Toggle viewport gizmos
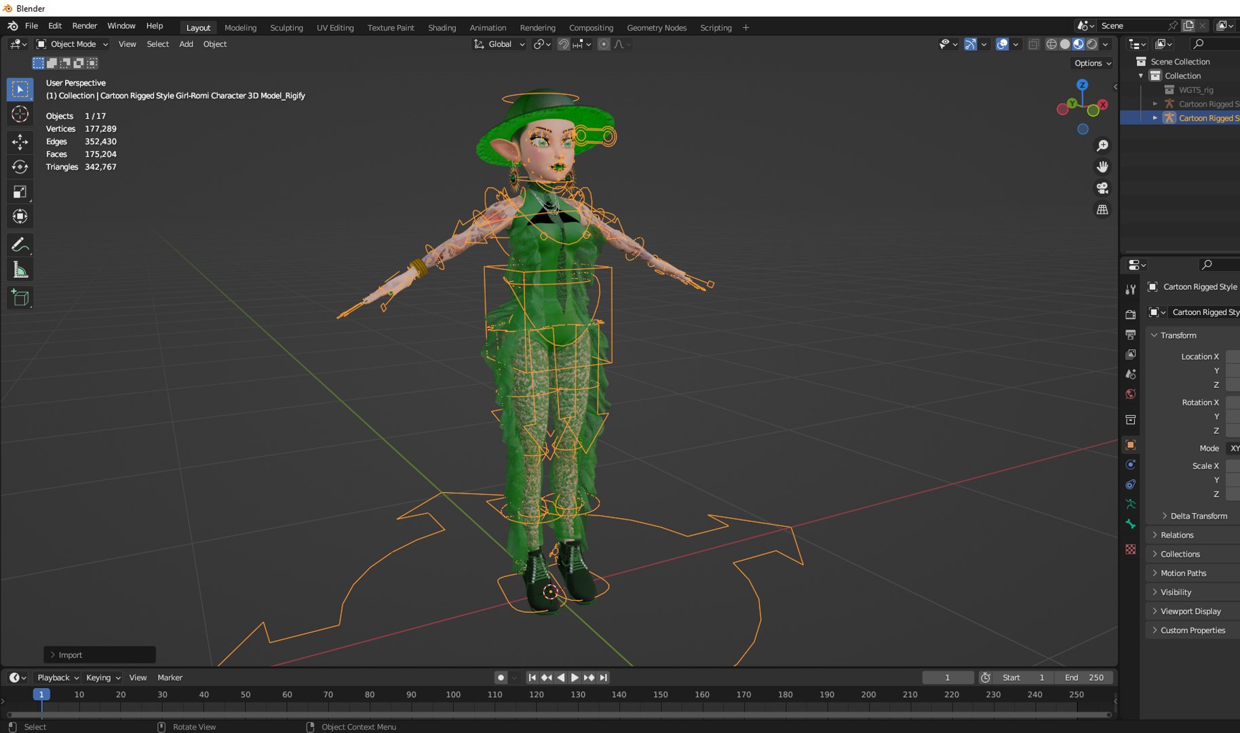The height and width of the screenshot is (733, 1240). [x=971, y=44]
